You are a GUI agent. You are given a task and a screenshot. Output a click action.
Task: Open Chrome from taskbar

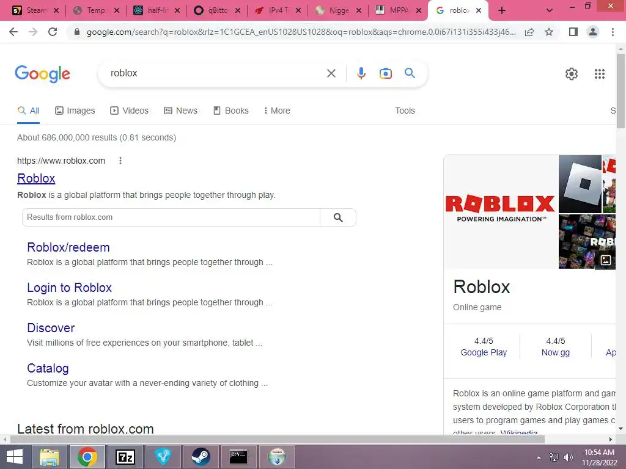pos(87,457)
